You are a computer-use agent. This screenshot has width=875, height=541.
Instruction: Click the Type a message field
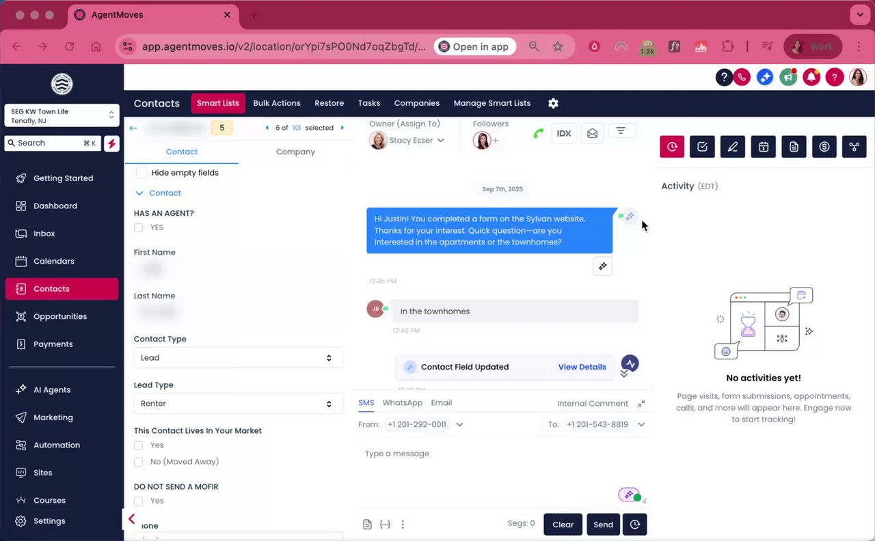pos(501,471)
